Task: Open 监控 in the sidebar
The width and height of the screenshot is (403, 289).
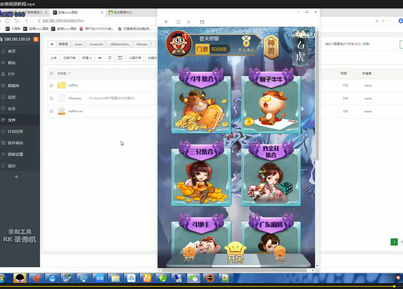Action: (x=12, y=97)
